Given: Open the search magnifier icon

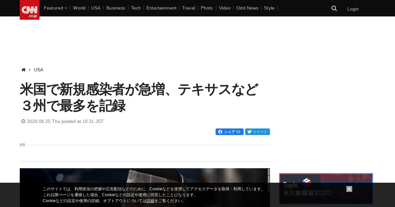Looking at the screenshot, I should [334, 9].
